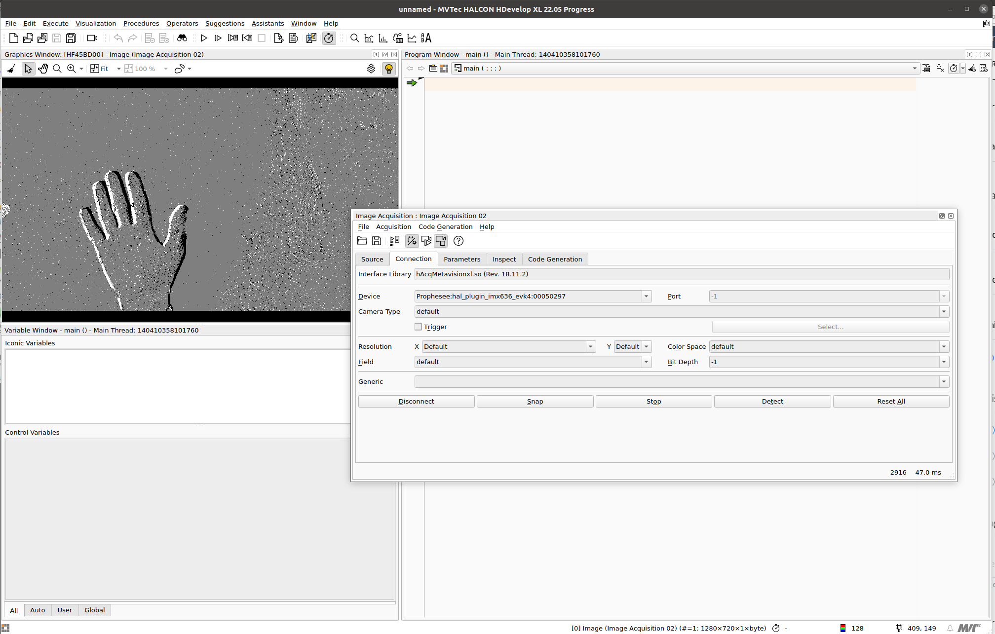Open the line profile tool
Image resolution: width=995 pixels, height=634 pixels.
pos(412,38)
